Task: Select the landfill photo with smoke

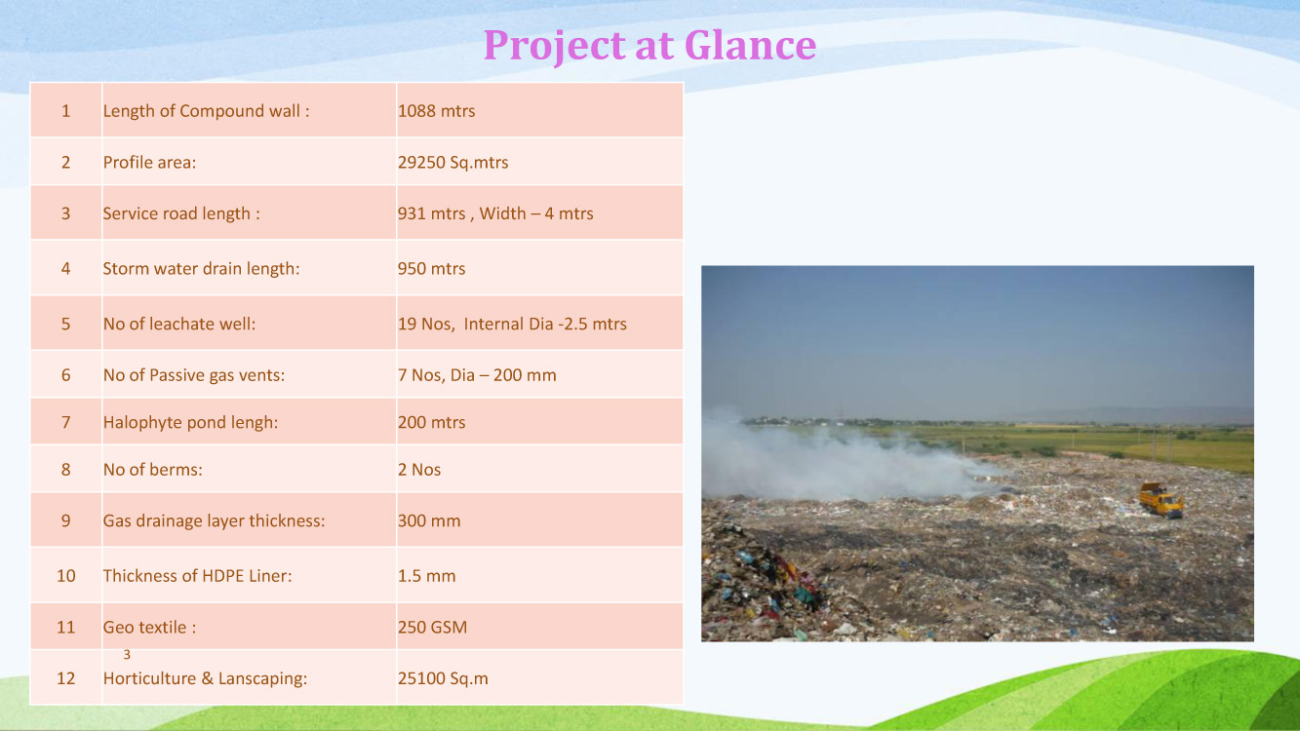Action: pyautogui.click(x=977, y=453)
